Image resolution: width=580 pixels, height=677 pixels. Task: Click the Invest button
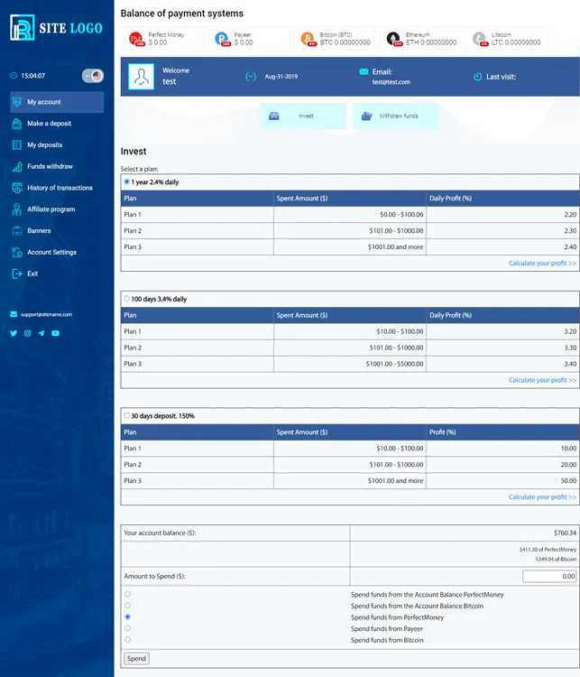click(x=303, y=116)
